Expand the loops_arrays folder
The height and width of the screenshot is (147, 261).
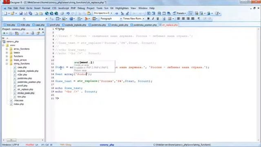pos(7,60)
